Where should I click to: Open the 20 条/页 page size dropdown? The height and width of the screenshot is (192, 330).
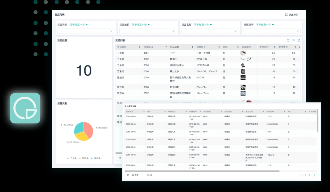pyautogui.click(x=138, y=175)
